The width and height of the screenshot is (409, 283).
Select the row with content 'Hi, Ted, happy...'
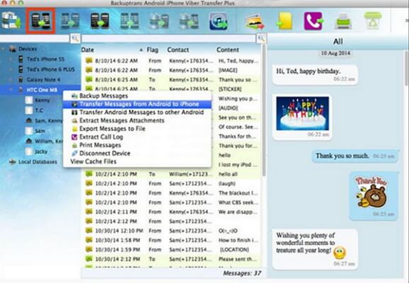[x=172, y=61]
